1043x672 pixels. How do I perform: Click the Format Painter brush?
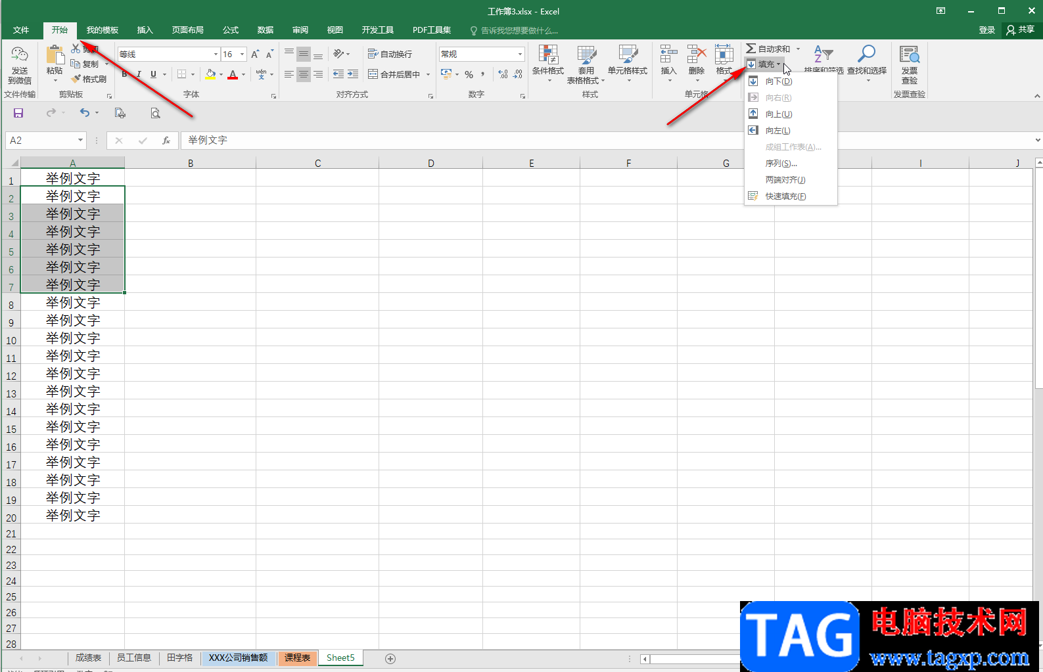(x=76, y=79)
